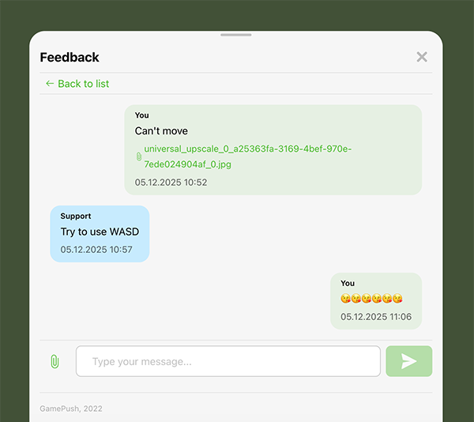Click the last kissing face emoji
The image size is (474, 422).
397,299
